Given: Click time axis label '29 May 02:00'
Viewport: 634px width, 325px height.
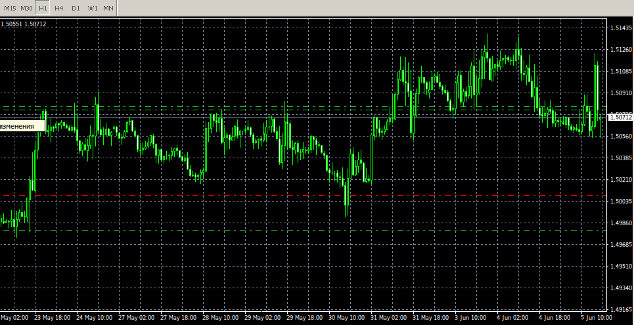Looking at the screenshot, I should [x=263, y=318].
